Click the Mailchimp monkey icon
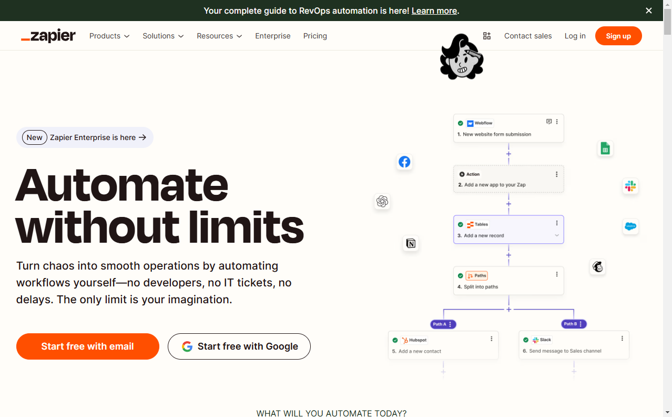The height and width of the screenshot is (417, 672). (597, 267)
